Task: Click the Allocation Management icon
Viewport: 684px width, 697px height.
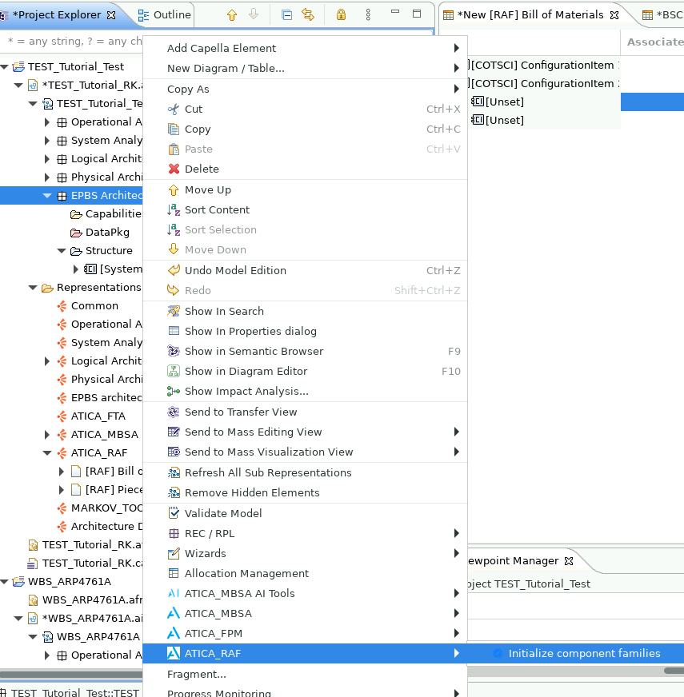Action: coord(174,573)
